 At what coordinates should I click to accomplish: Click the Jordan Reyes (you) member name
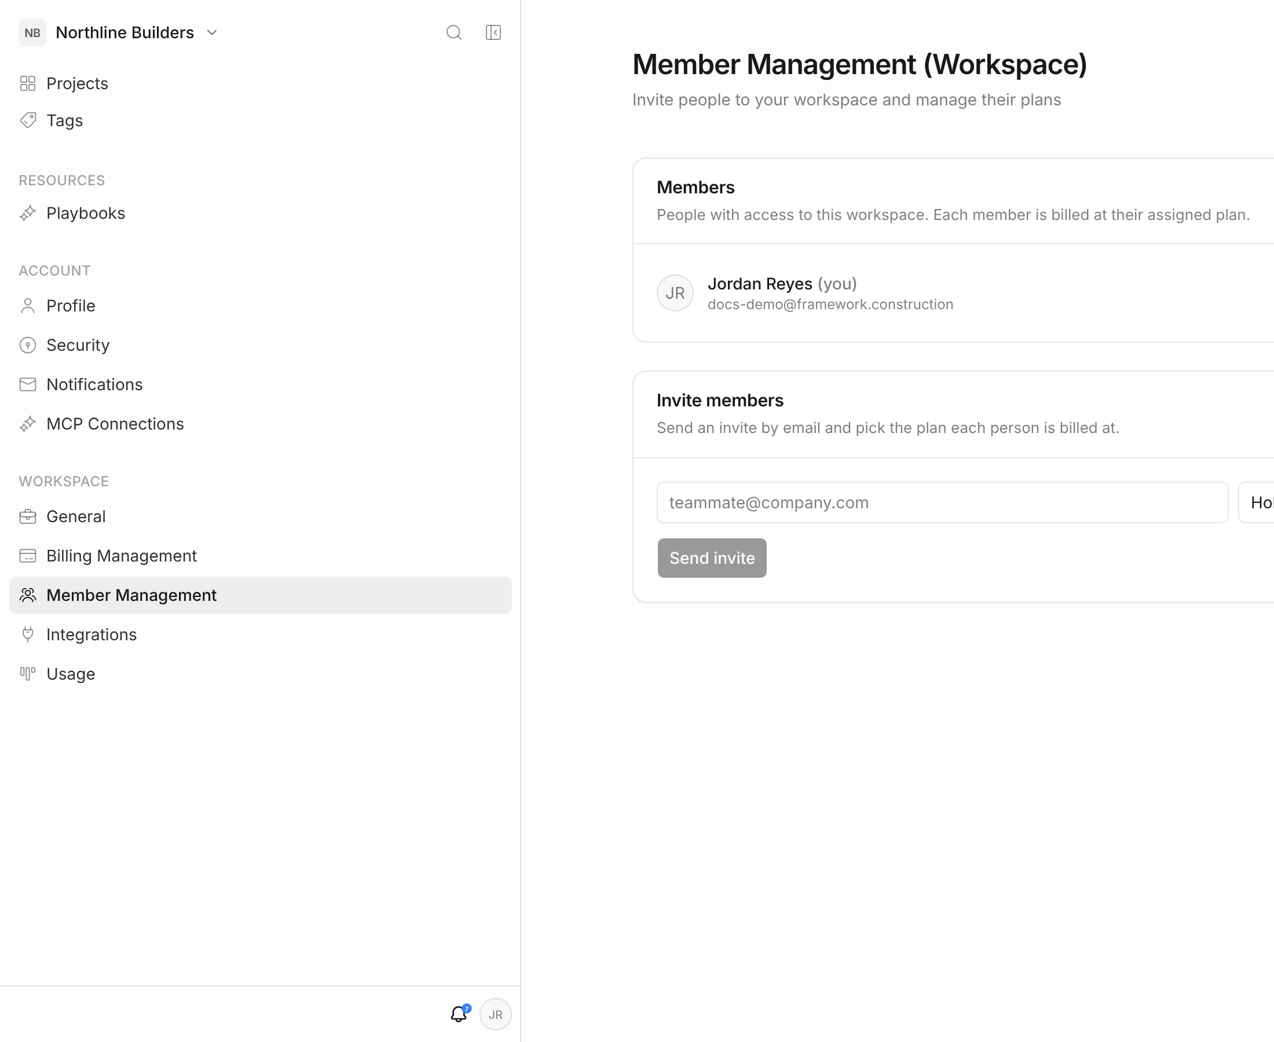pos(782,283)
